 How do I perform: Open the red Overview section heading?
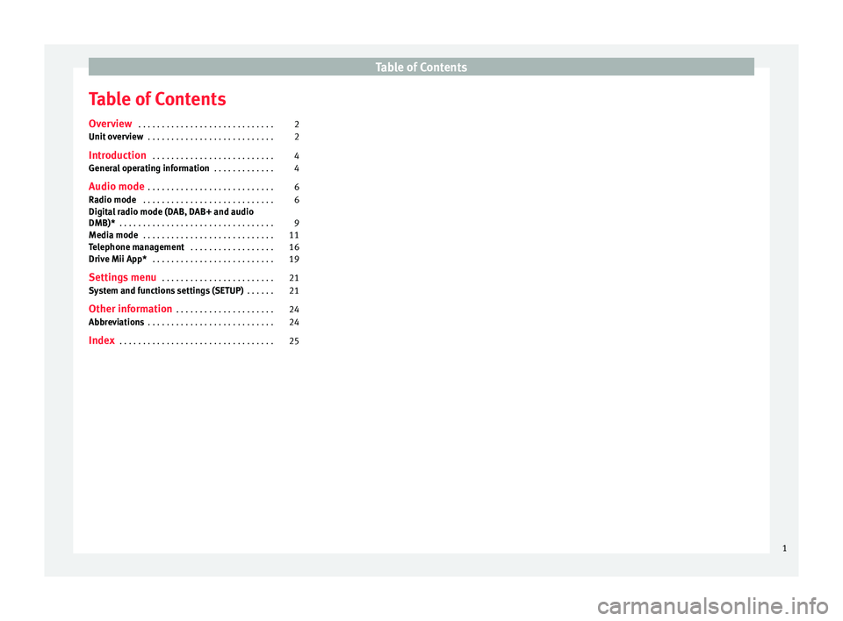click(x=111, y=125)
